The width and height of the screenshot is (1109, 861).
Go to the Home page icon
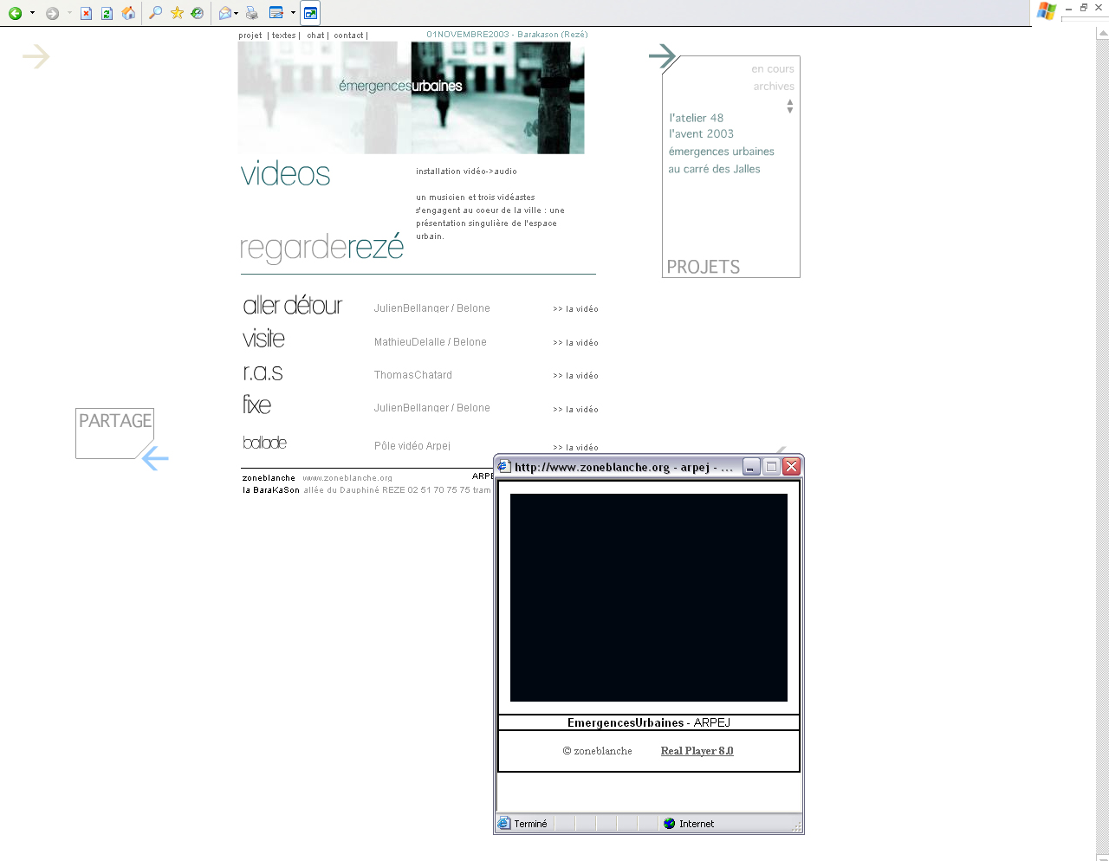point(128,13)
